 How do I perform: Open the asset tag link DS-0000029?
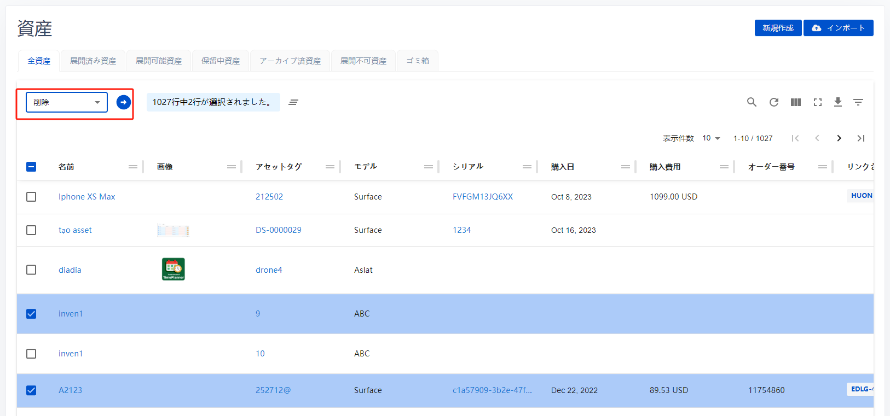[278, 230]
